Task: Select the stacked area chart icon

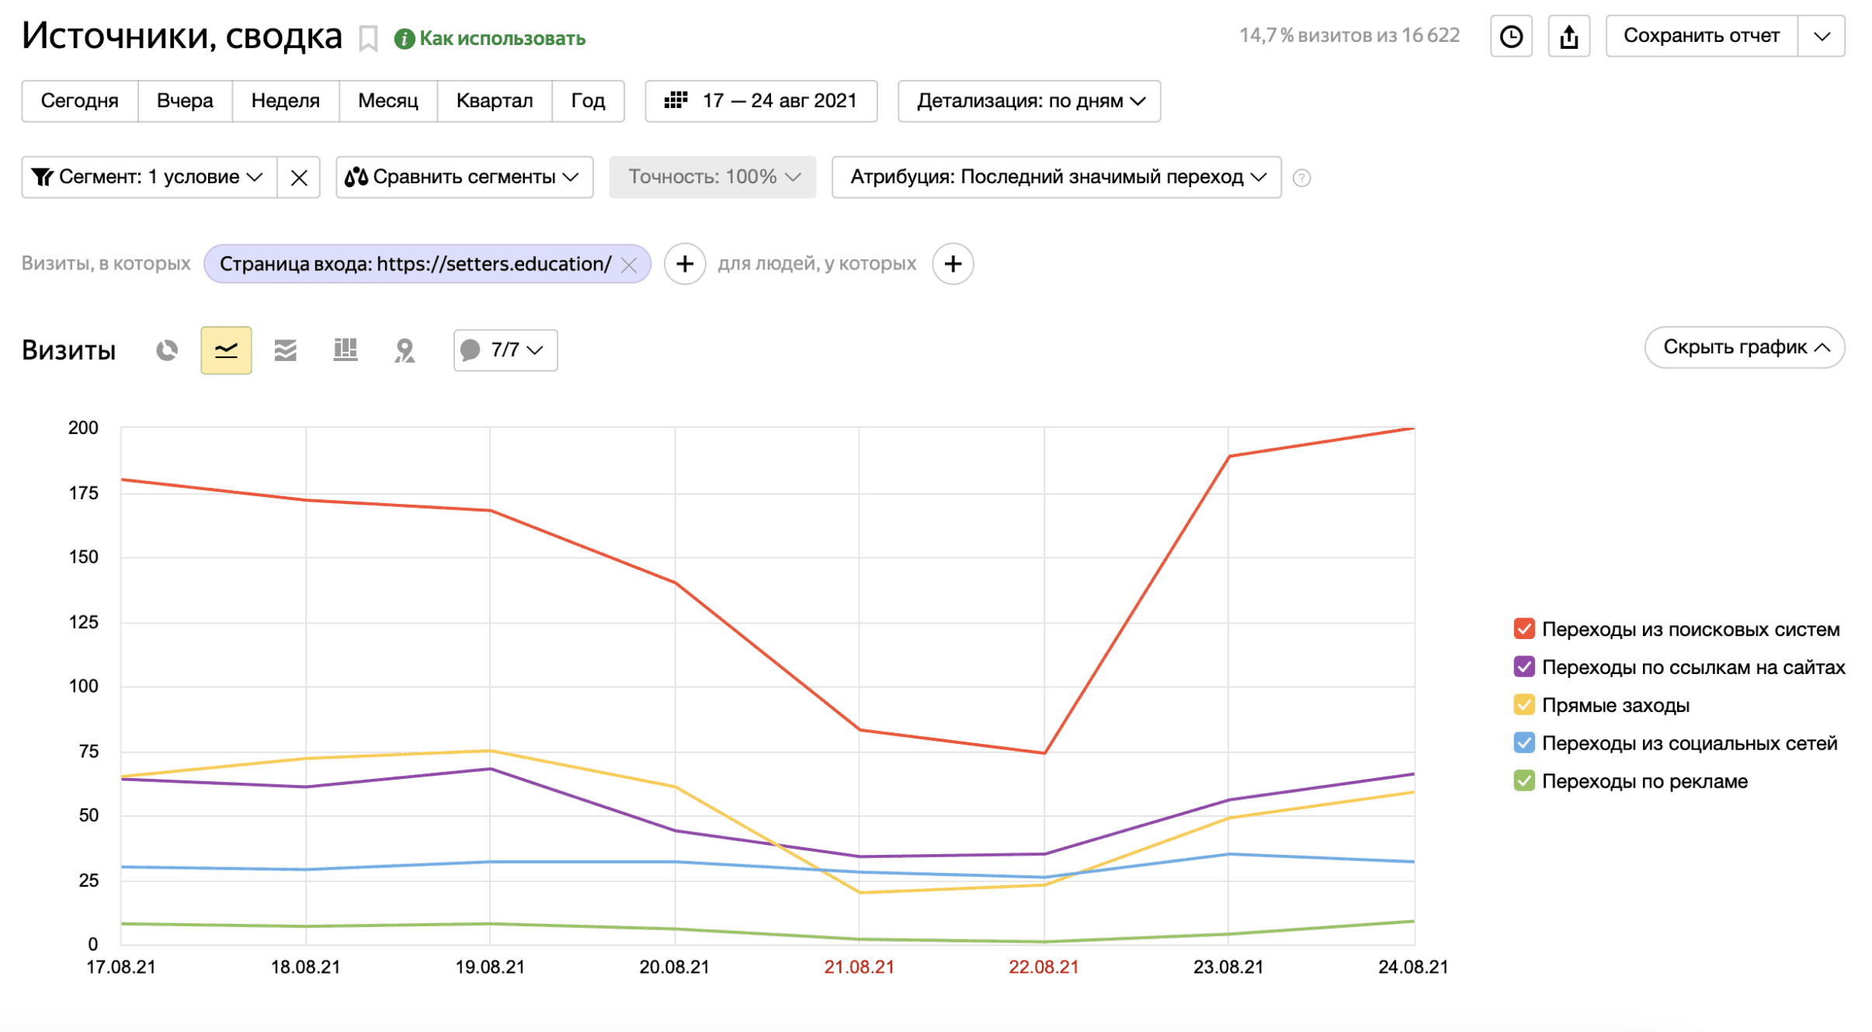Action: coord(285,350)
